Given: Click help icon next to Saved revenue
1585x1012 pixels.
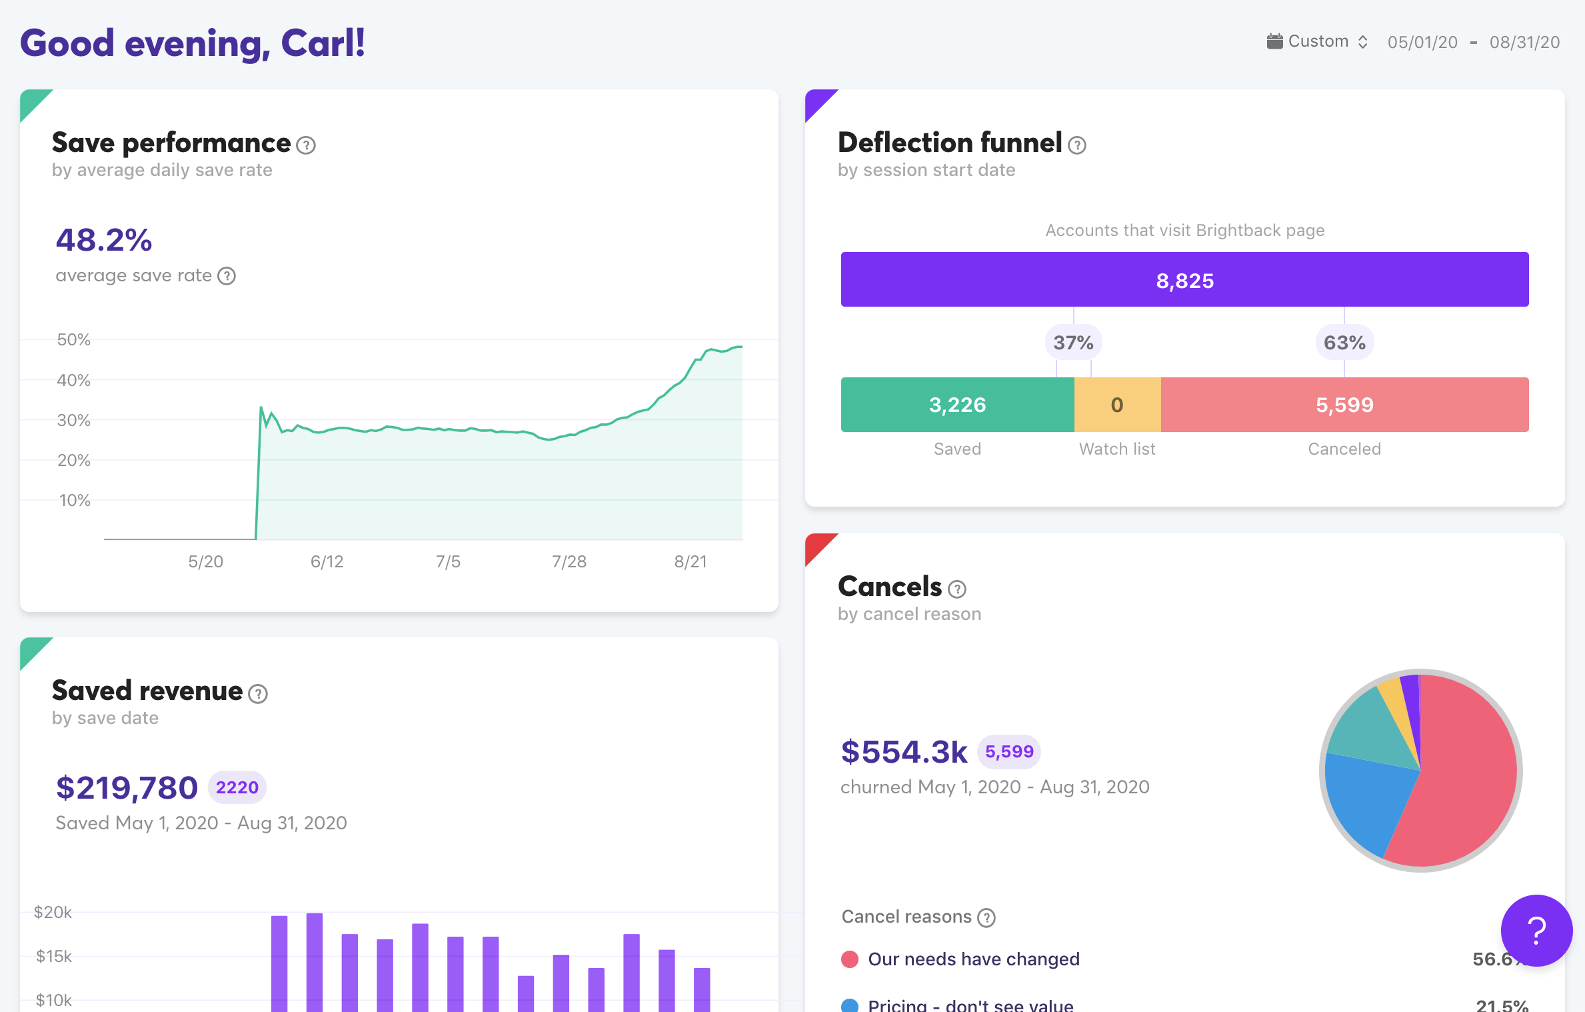Looking at the screenshot, I should pyautogui.click(x=258, y=694).
